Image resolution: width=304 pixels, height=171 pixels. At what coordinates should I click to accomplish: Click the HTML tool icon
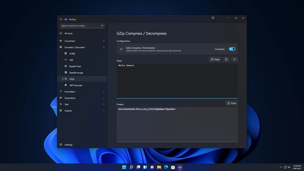[x=66, y=54]
